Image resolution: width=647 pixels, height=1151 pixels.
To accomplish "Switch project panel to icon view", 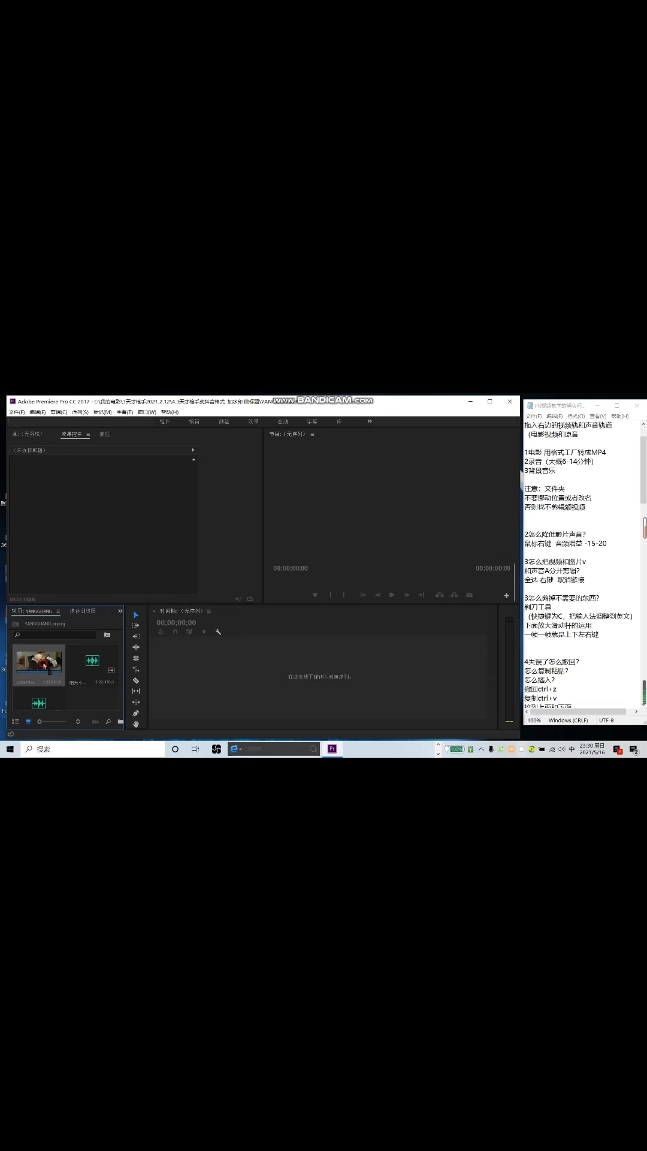I will (28, 722).
